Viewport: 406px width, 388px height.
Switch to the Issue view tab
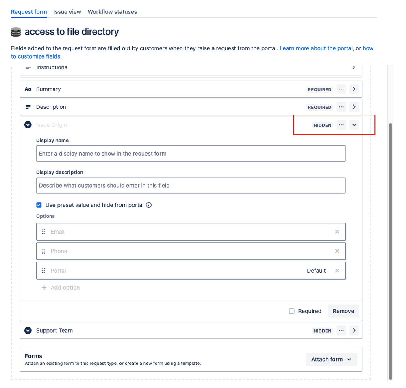[x=67, y=12]
